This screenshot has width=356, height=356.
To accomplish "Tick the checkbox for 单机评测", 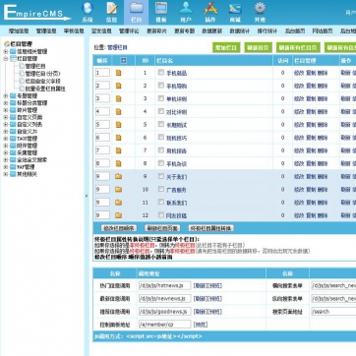I will tap(161, 98).
